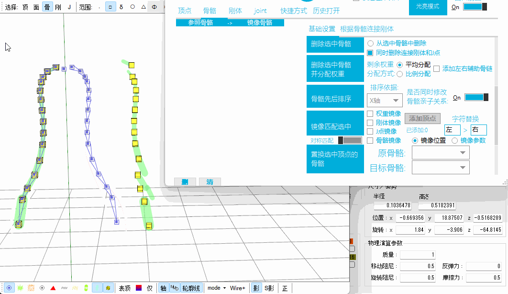Toggle the 轮廓线 outline display button

click(x=192, y=288)
